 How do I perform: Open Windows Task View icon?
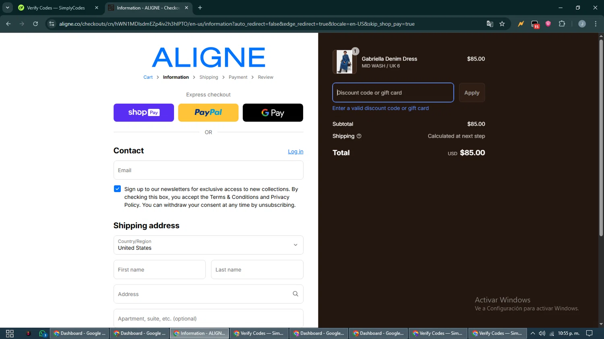click(x=10, y=333)
